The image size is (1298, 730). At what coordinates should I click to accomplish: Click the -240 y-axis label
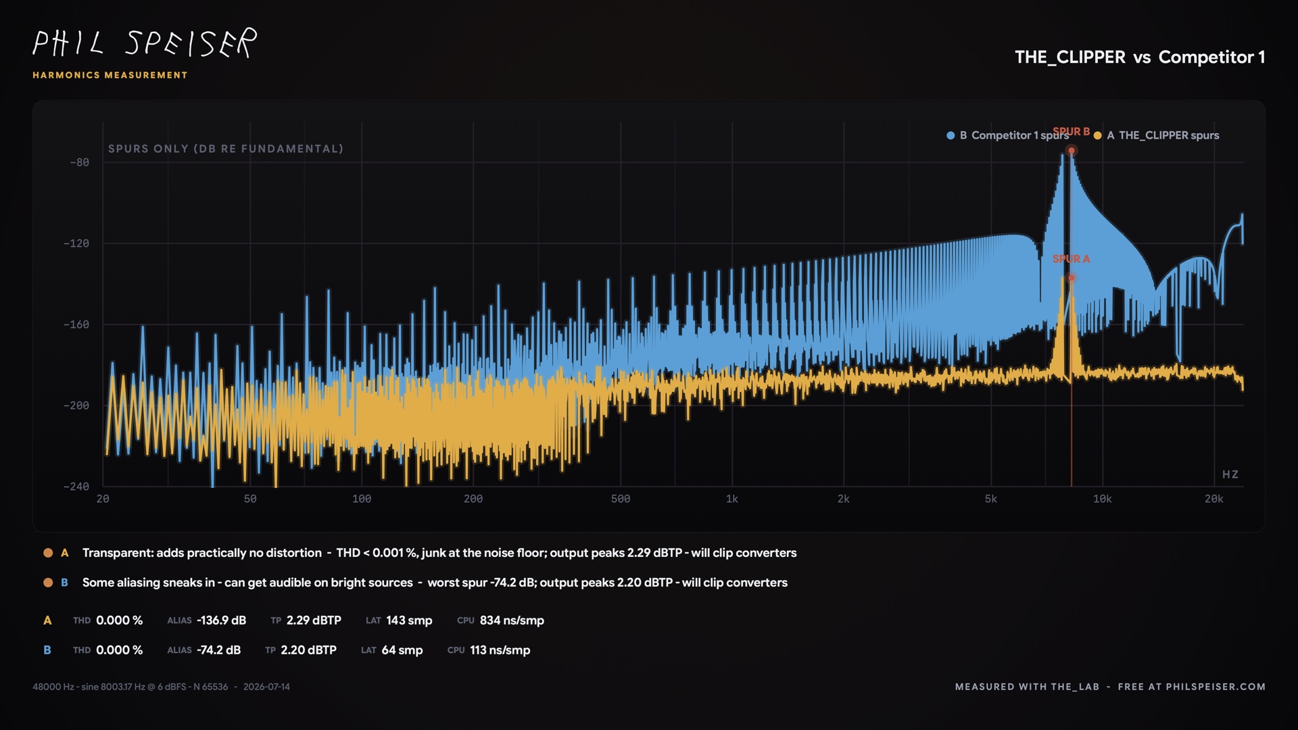76,487
